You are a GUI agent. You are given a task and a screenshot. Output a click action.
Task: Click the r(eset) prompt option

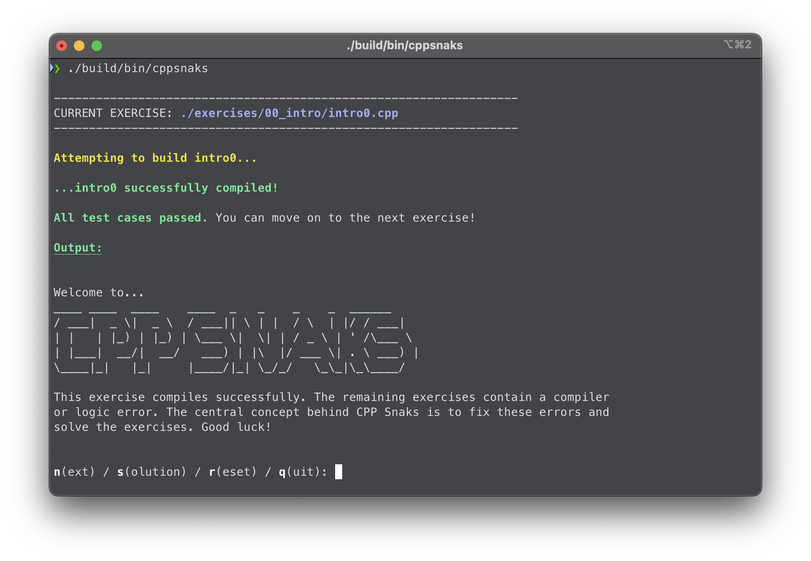pyautogui.click(x=233, y=472)
